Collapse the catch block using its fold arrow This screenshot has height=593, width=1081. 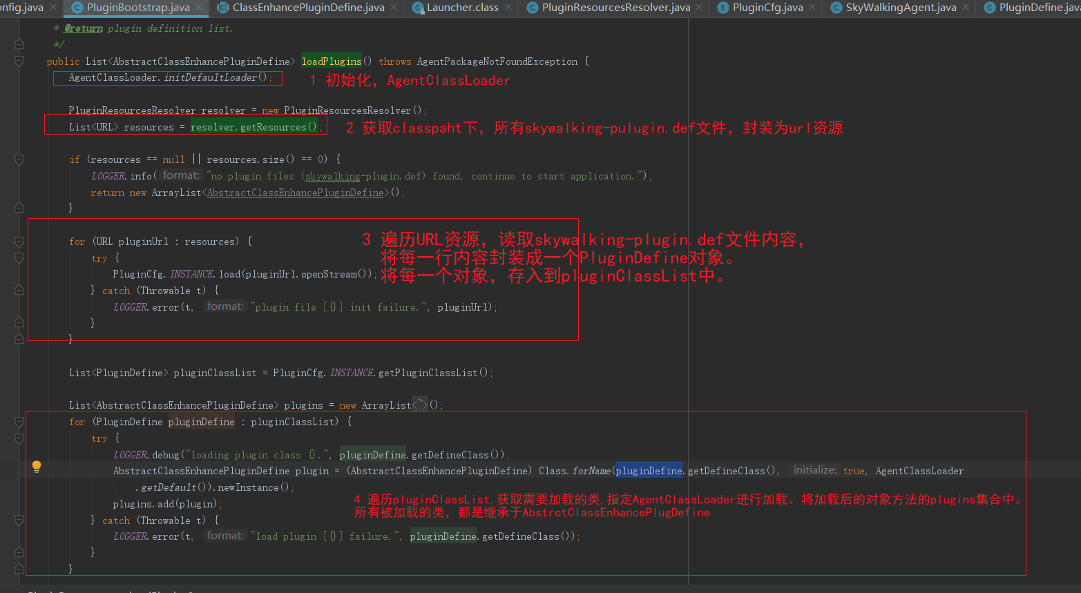tap(19, 291)
